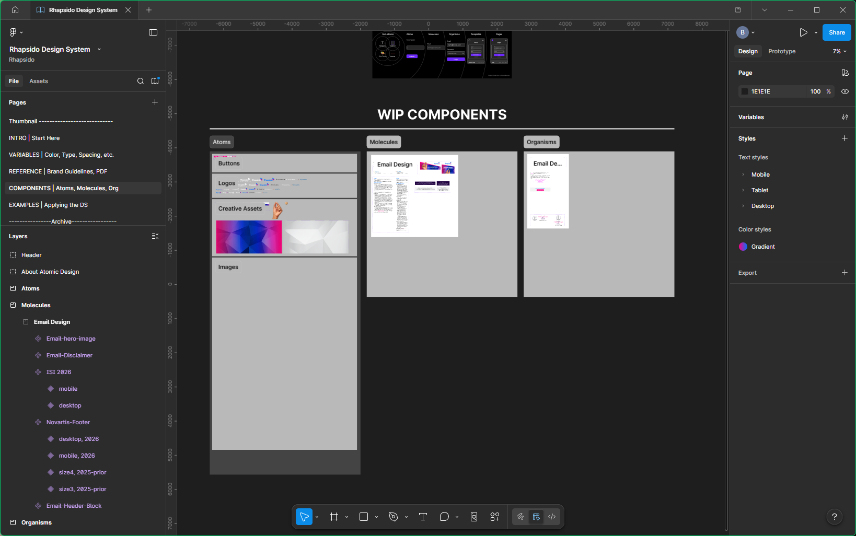The height and width of the screenshot is (536, 856).
Task: Open the Rhapsido Design System file dropdown
Action: 99,49
